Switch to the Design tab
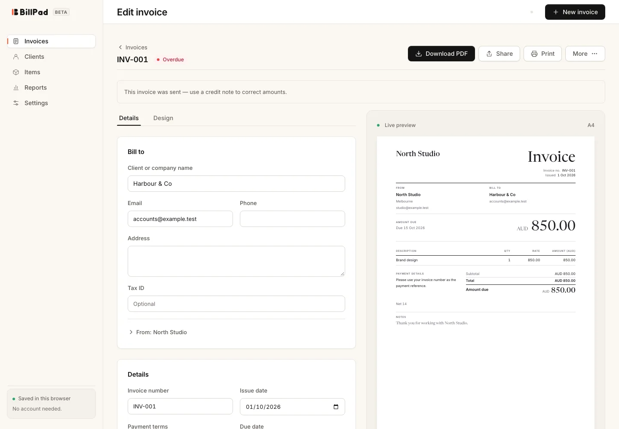The width and height of the screenshot is (619, 429). coord(163,118)
